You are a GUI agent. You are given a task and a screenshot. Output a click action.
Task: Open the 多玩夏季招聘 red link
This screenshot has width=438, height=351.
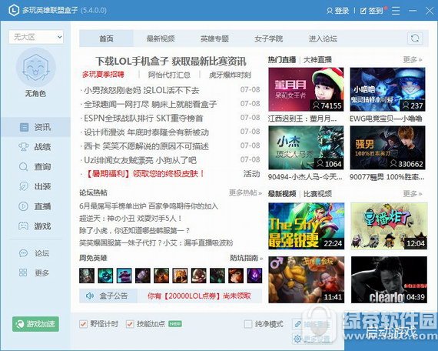tap(103, 75)
